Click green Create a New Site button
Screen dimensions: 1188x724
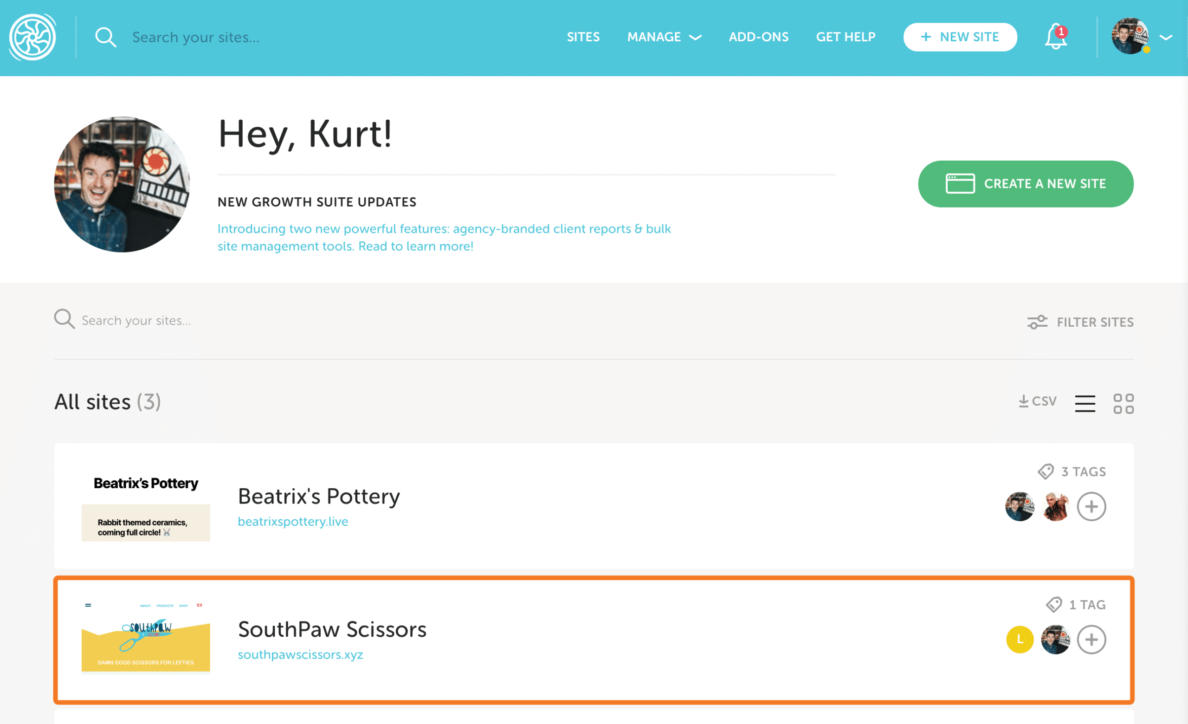(1025, 184)
